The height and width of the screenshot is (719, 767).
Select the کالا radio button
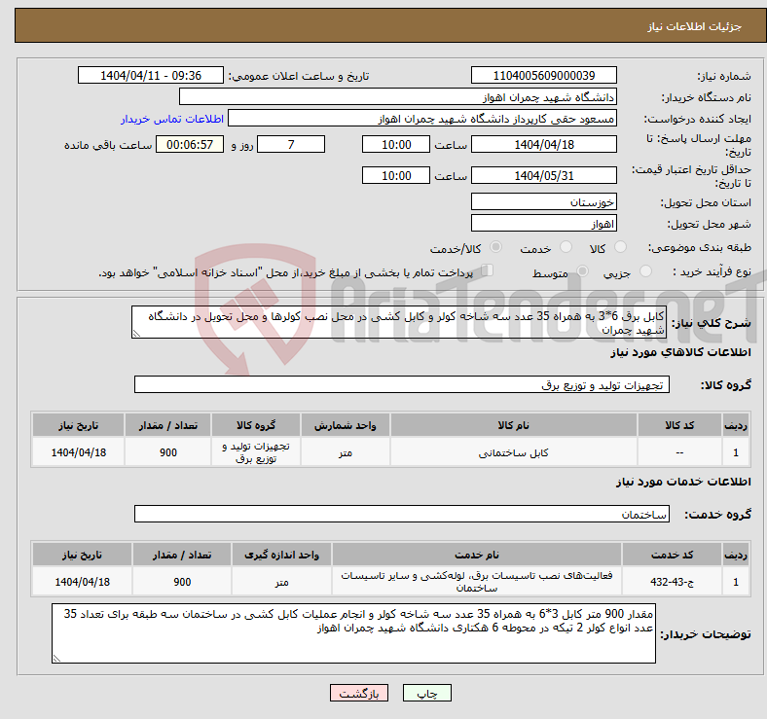(620, 247)
